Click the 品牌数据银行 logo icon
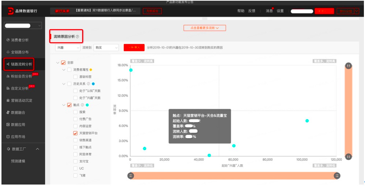365x186 pixels. 11,11
